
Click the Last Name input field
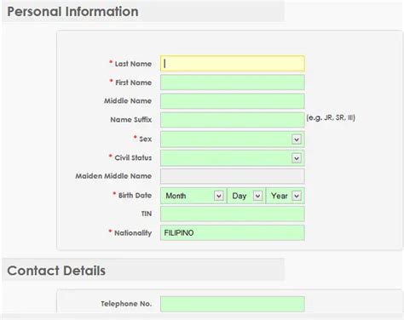coord(233,63)
